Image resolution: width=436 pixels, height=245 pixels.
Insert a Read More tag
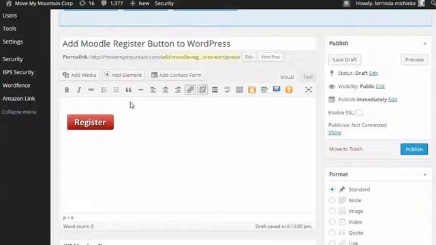(215, 90)
